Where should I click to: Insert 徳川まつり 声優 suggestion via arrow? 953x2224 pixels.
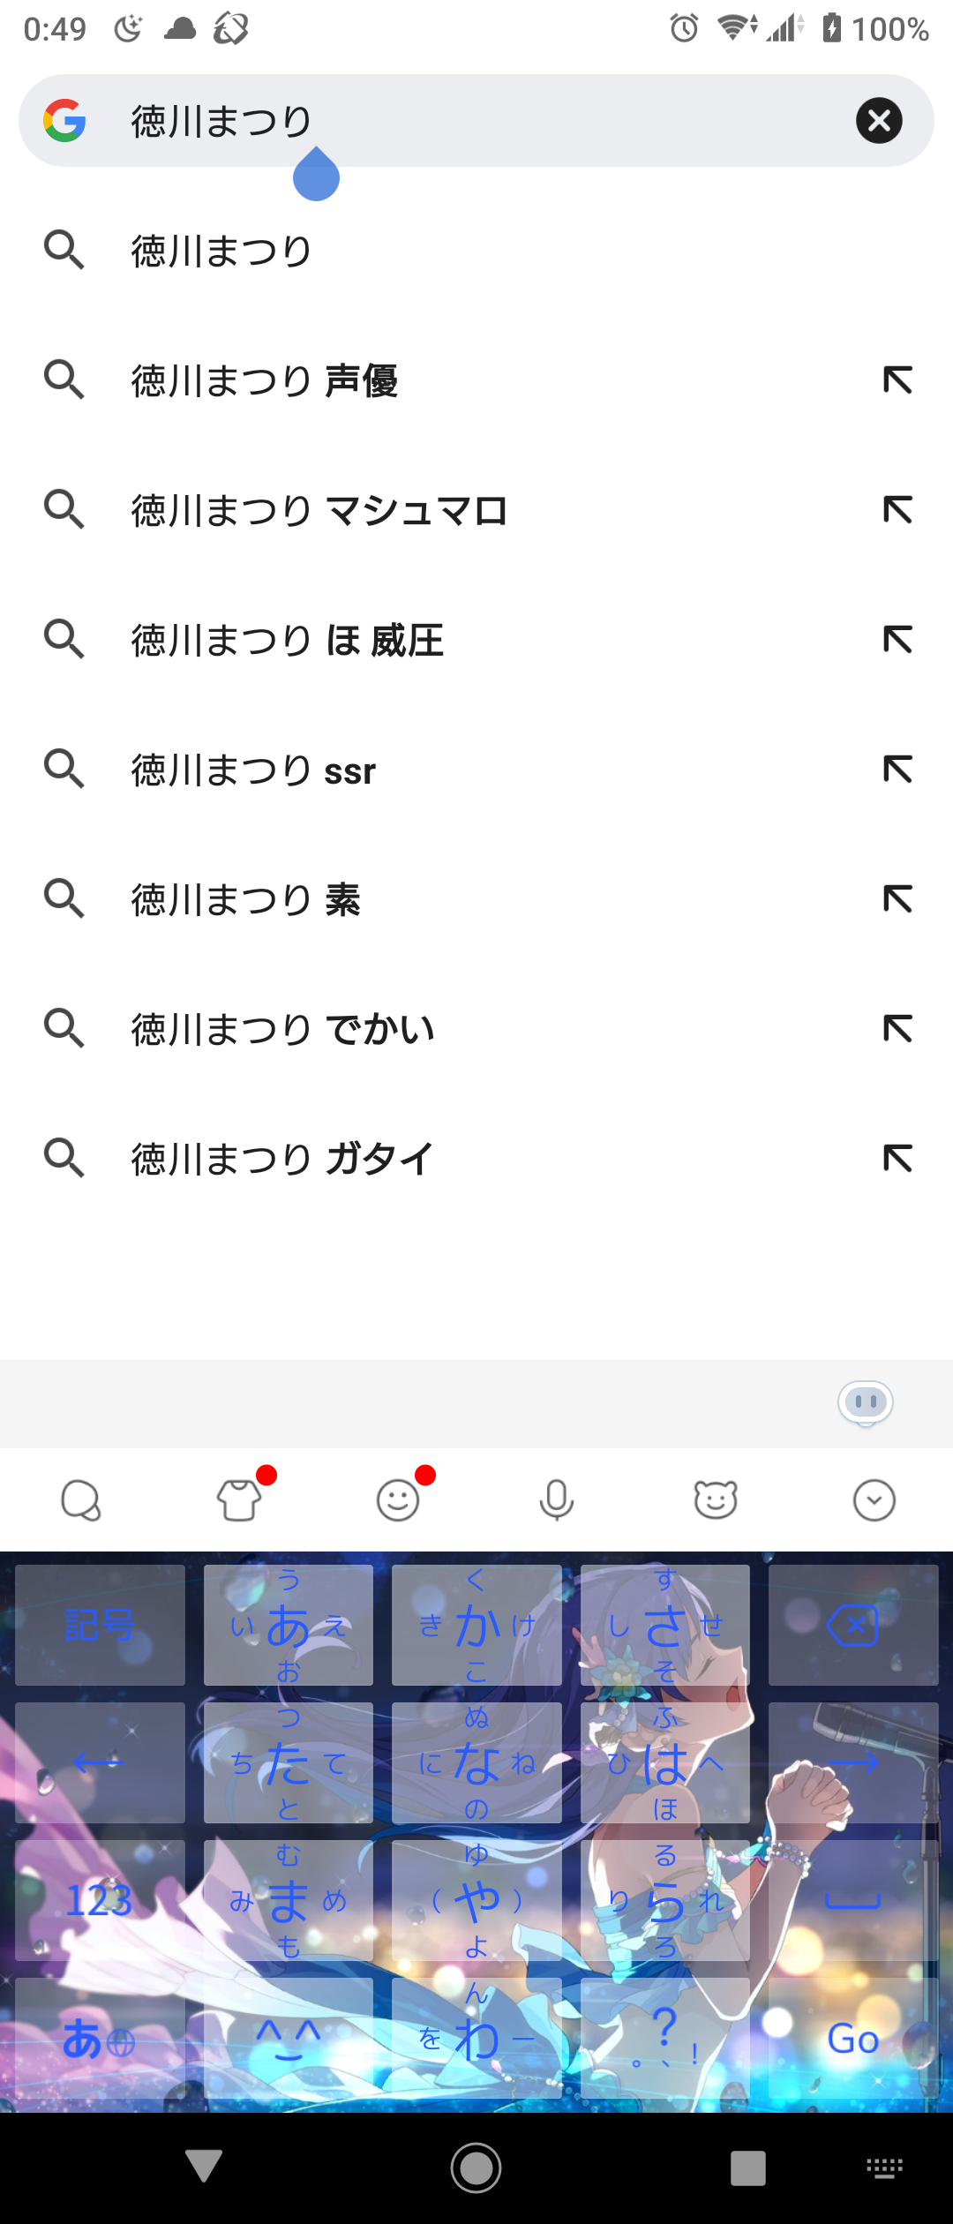897,380
